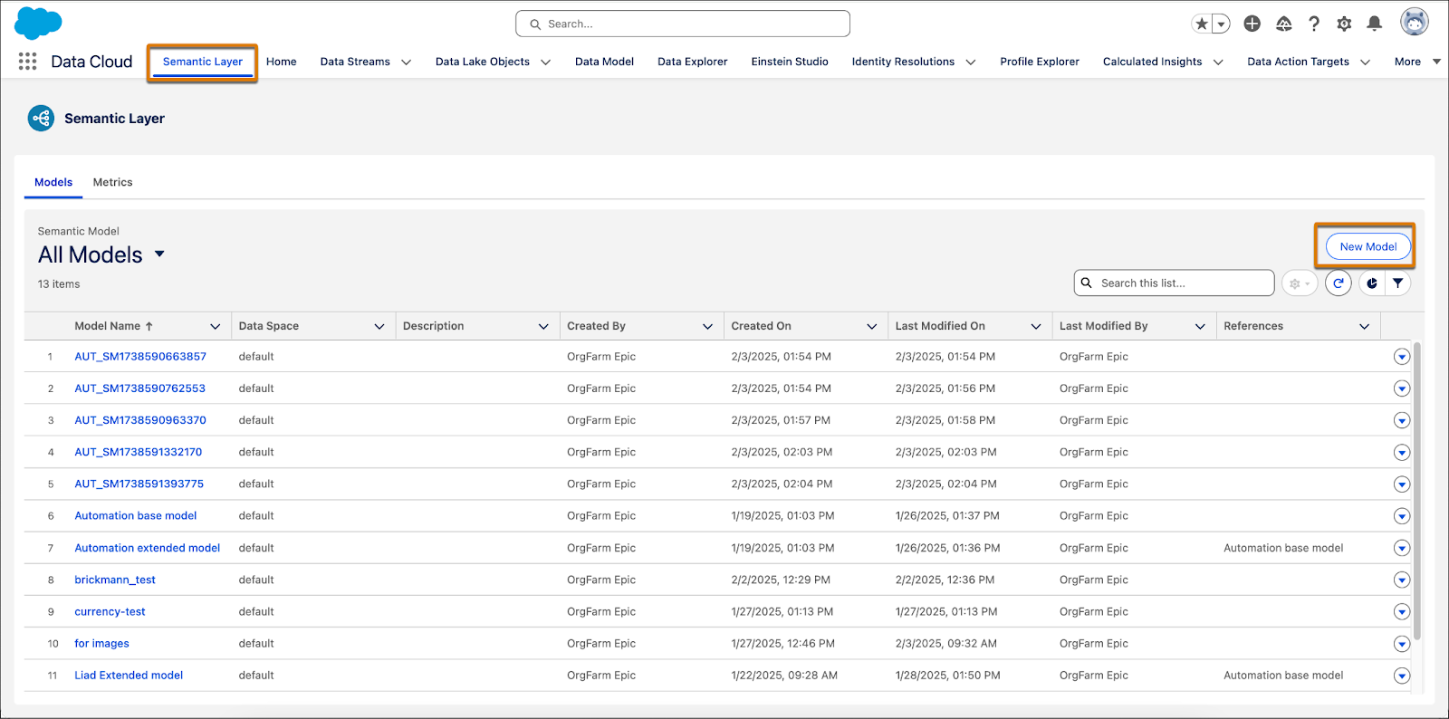The height and width of the screenshot is (719, 1449).
Task: Open row actions for AUT_SM1738590663857
Action: click(1402, 357)
